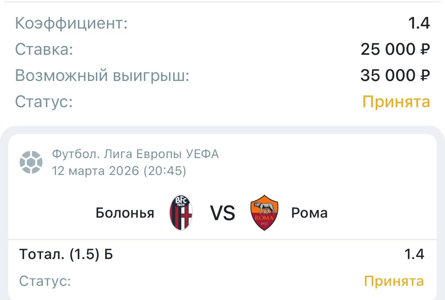The height and width of the screenshot is (300, 445).
Task: Tap the Принята status inside the match card
Action: [x=394, y=281]
